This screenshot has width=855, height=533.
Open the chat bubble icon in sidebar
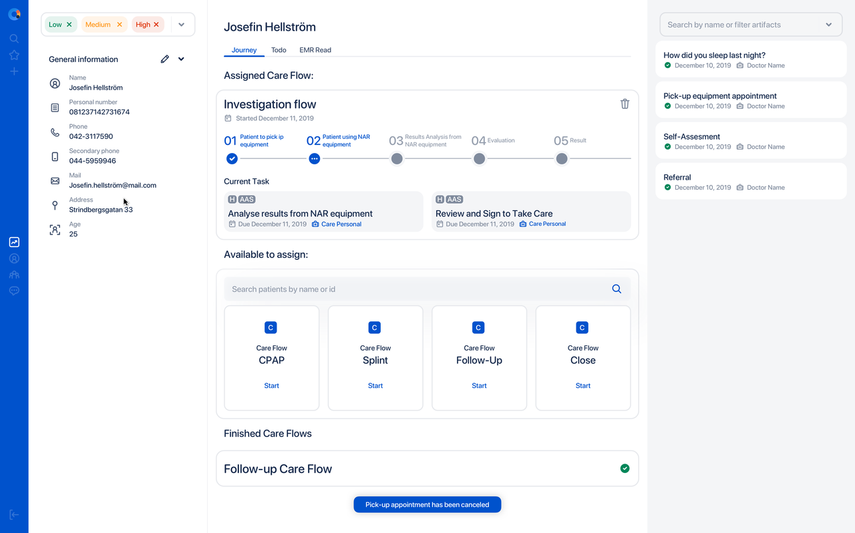pos(14,291)
